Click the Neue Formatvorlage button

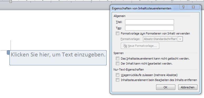pyautogui.click(x=140, y=46)
